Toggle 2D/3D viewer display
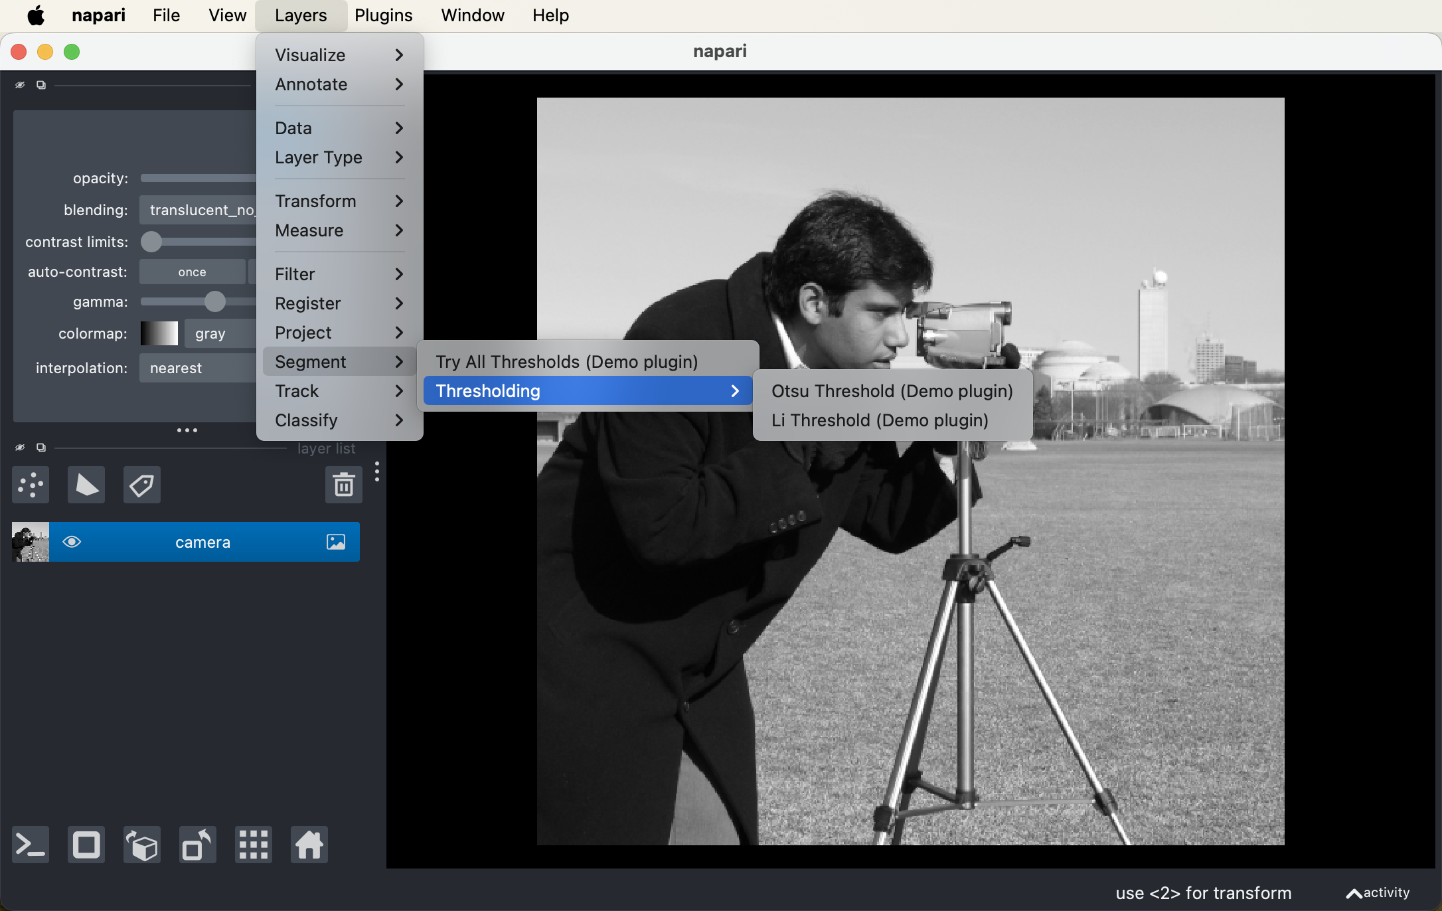 coord(86,844)
